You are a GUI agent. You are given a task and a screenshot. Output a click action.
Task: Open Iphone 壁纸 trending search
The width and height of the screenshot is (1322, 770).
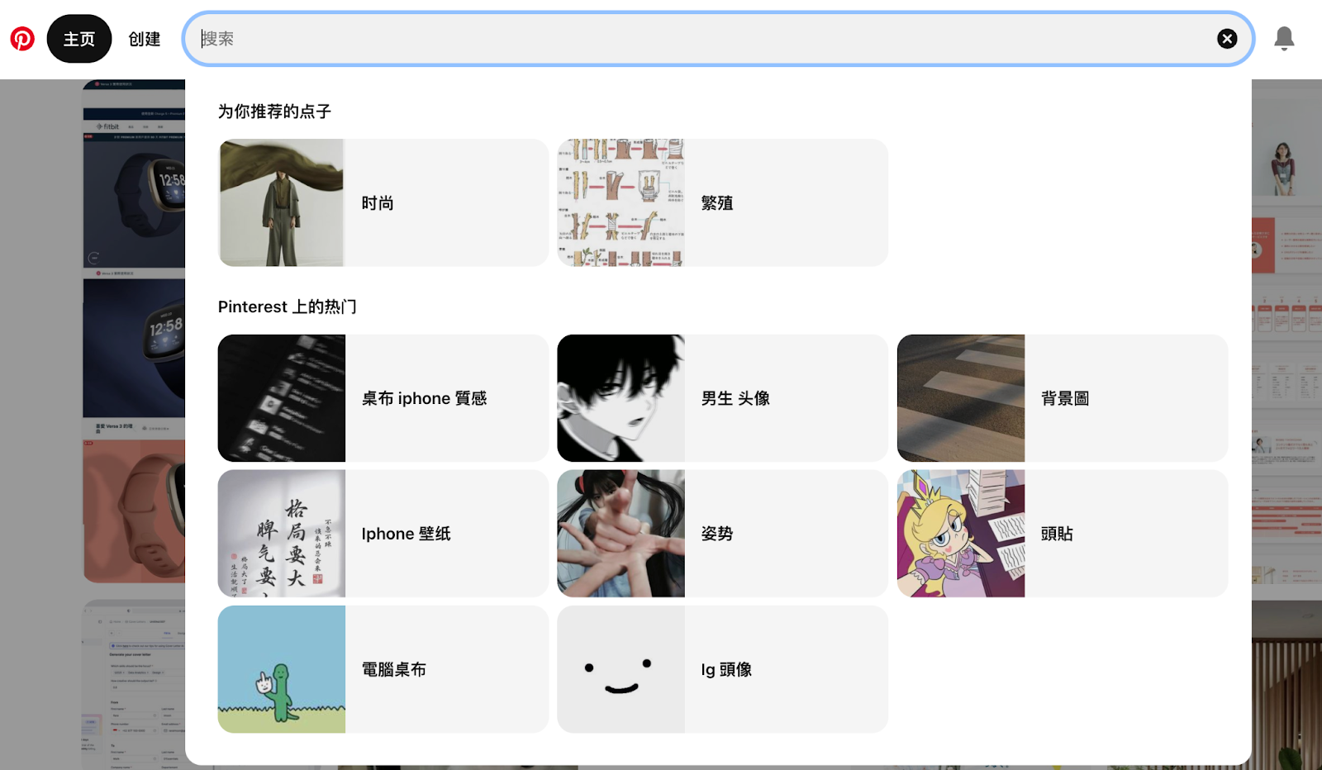tap(383, 534)
